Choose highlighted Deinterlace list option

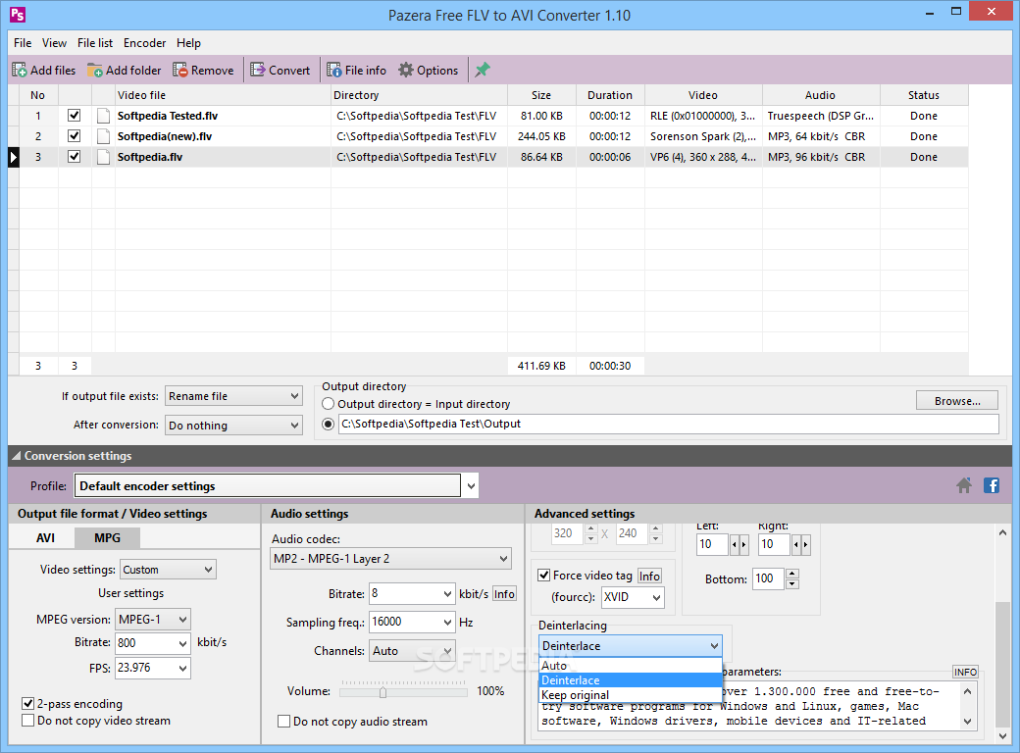[631, 680]
